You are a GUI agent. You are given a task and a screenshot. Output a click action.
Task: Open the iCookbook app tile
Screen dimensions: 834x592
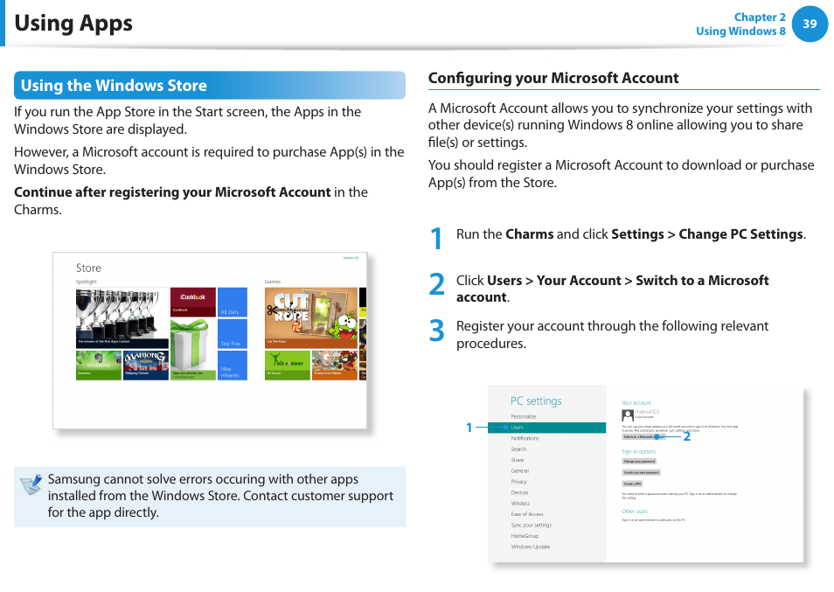(x=192, y=300)
